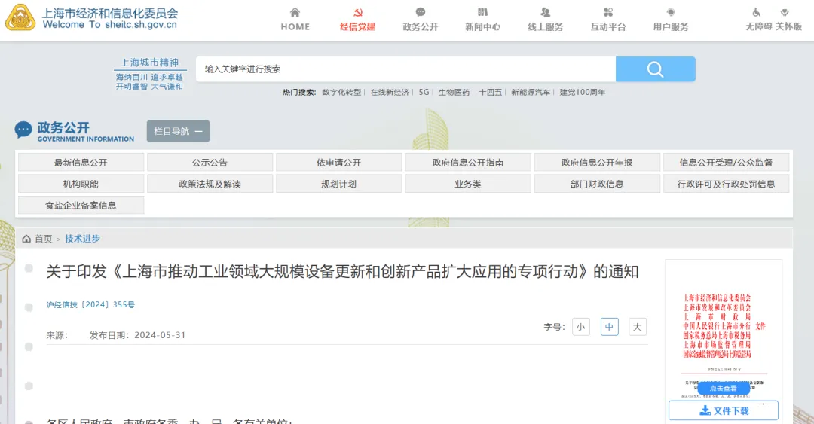Viewport: 814px width, 424px height.
Task: Click the blue chat bubble beside 政务公开 heading
Action: (x=23, y=130)
